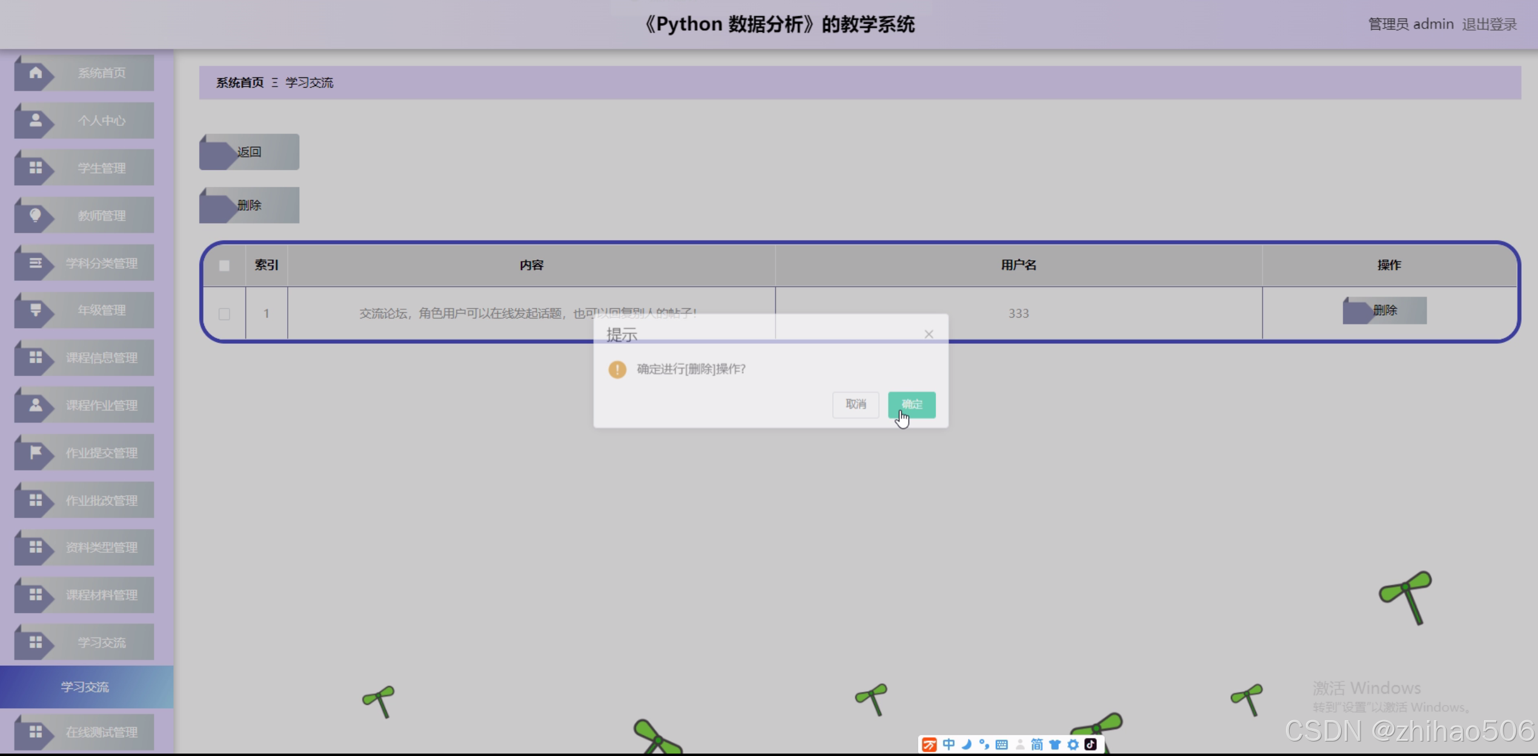Click the 确定 button to confirm deletion

tap(911, 404)
